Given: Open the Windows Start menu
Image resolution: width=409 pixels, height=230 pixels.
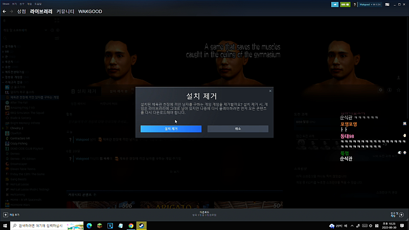Looking at the screenshot, I should pyautogui.click(x=5, y=225).
